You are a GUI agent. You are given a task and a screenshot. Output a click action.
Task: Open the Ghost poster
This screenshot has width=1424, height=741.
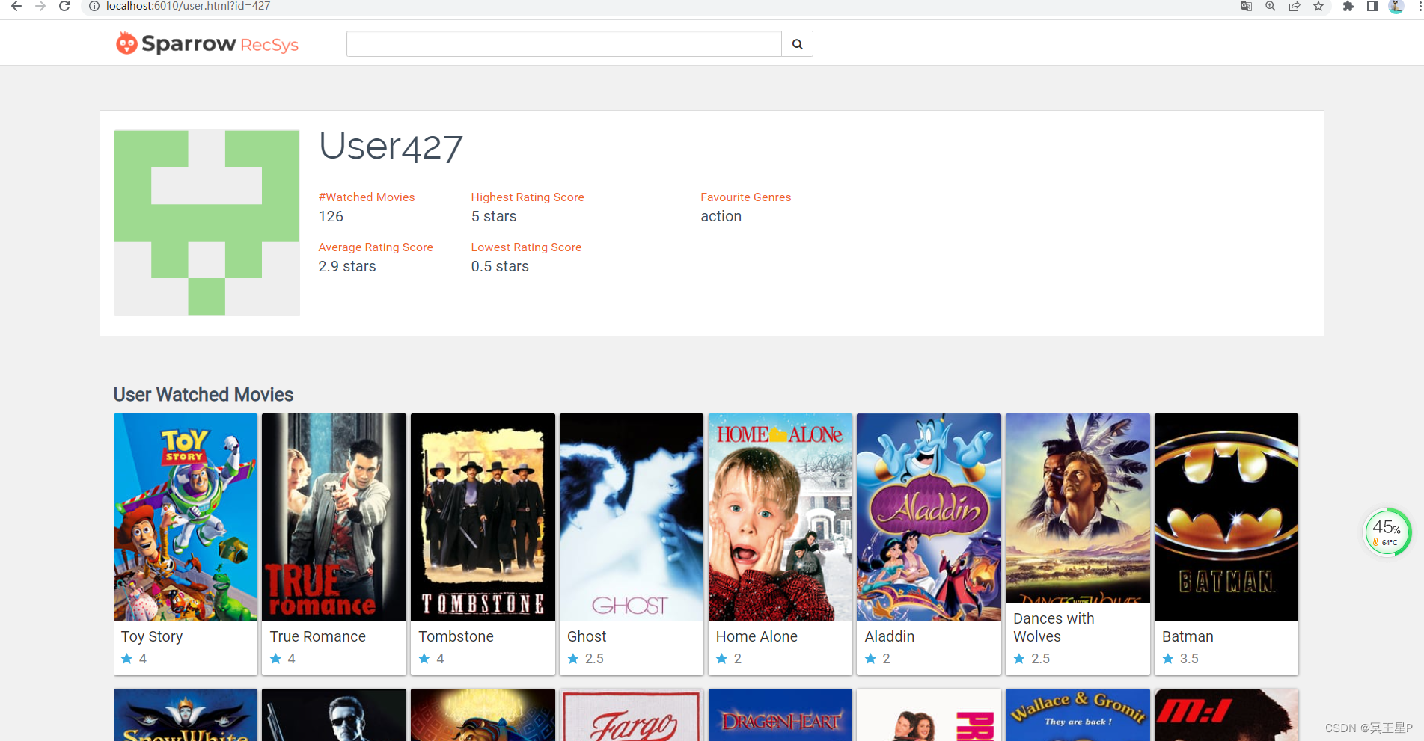[x=632, y=517]
